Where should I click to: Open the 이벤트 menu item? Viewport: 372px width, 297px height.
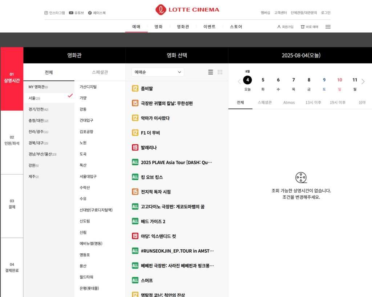tap(209, 27)
